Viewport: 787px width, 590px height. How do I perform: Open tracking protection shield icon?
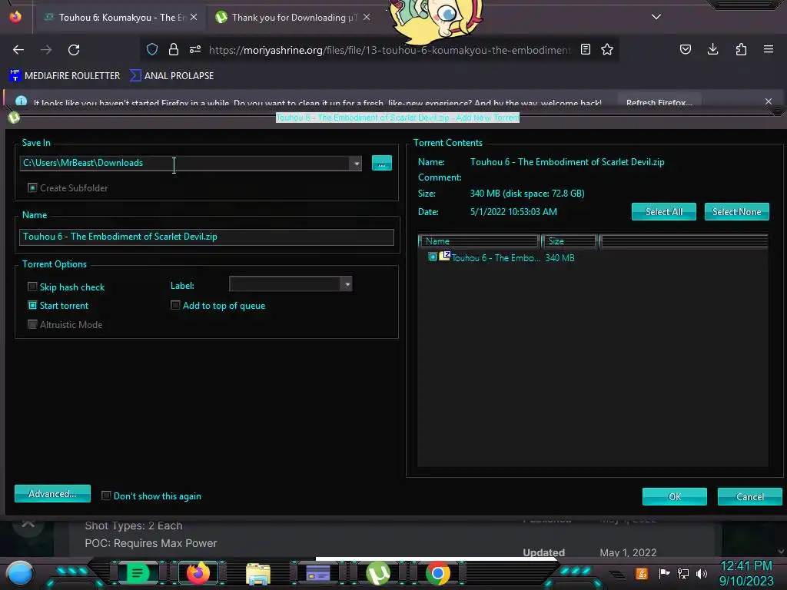click(152, 49)
